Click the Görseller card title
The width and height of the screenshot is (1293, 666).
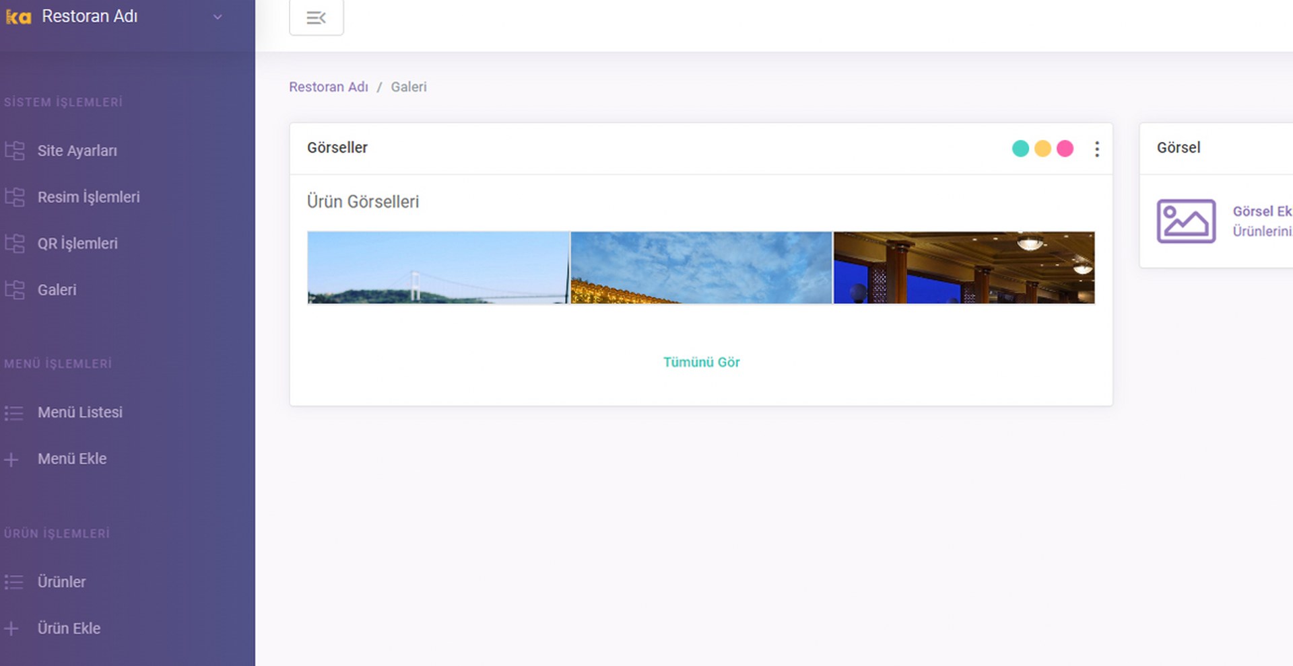point(337,147)
